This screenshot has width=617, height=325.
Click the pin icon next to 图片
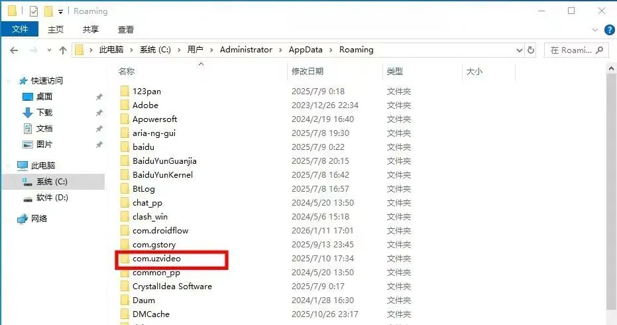tap(99, 145)
